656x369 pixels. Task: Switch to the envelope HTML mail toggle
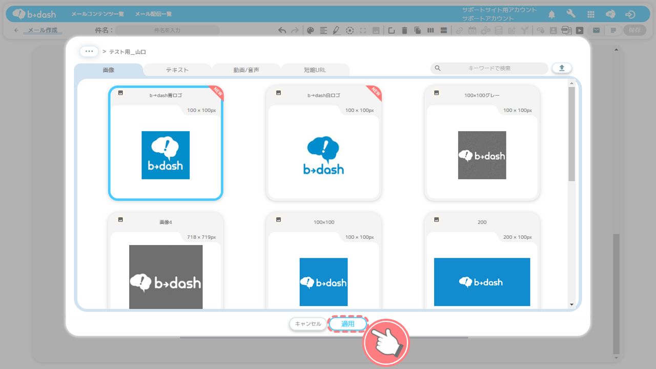pyautogui.click(x=596, y=30)
